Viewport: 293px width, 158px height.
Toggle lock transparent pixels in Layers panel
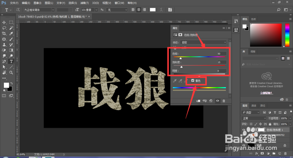tap(251, 124)
